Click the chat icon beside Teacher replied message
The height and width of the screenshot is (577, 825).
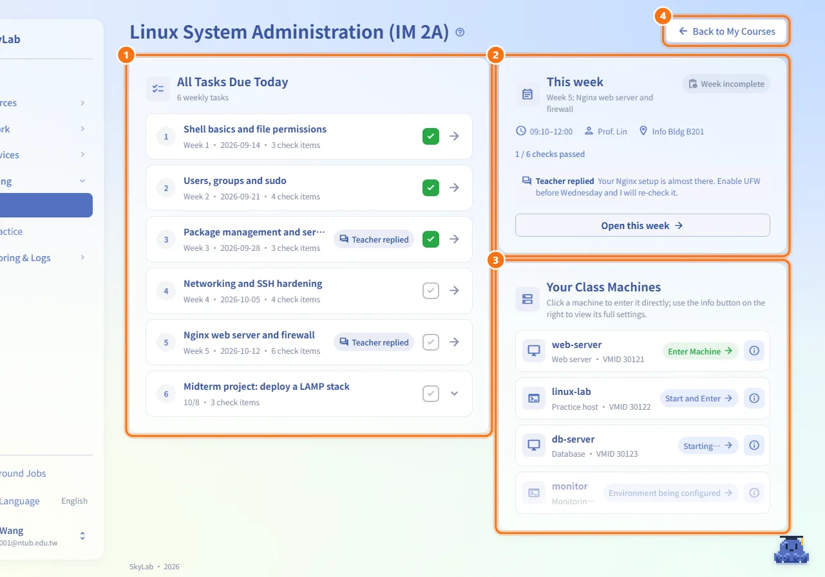click(x=527, y=181)
